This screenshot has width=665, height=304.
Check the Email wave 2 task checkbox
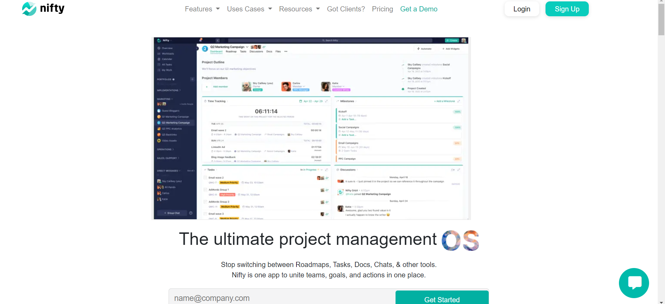[x=205, y=178]
